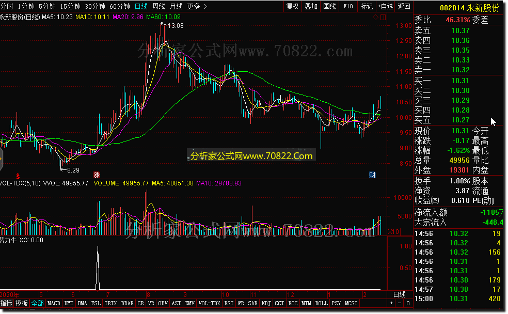Viewport: 508px width, 314px height.
Task: Switch to the 周线 weekly chart
Action: tap(158, 6)
